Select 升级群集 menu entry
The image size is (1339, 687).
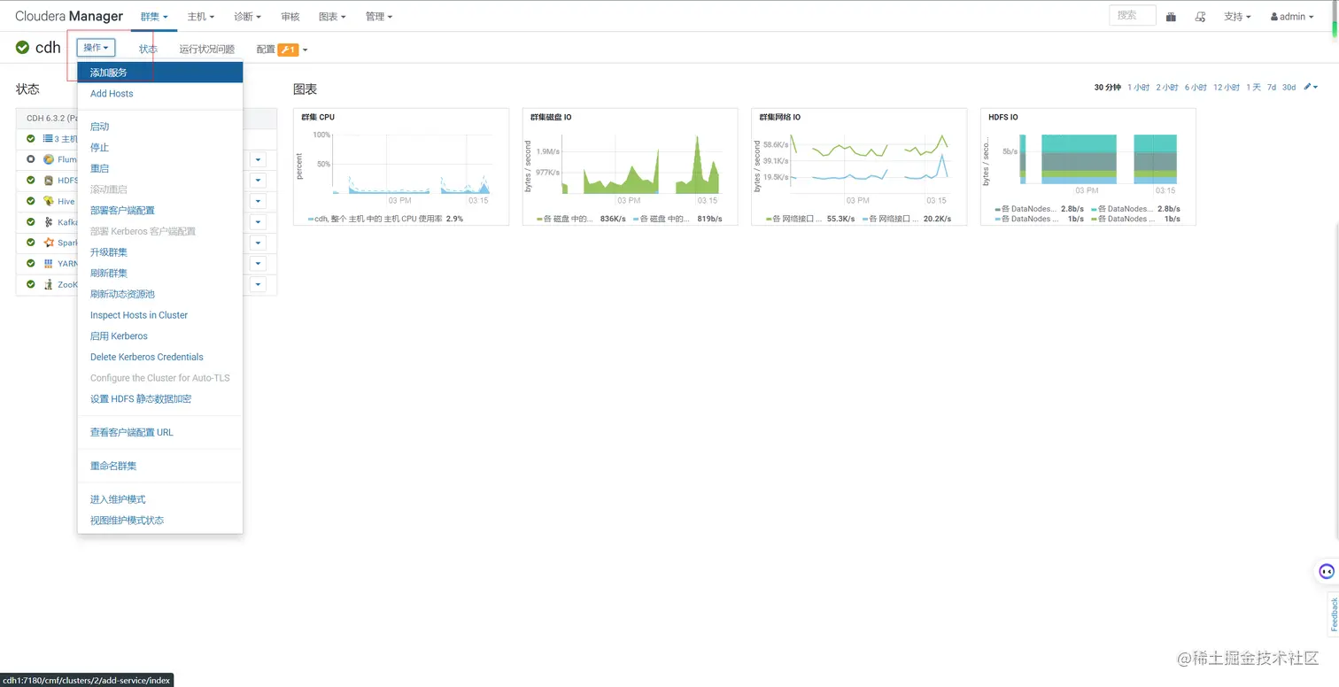click(160, 252)
